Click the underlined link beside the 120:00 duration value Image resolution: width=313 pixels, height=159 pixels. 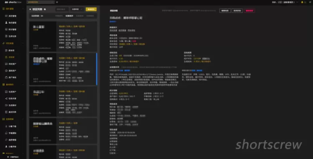click(206, 59)
